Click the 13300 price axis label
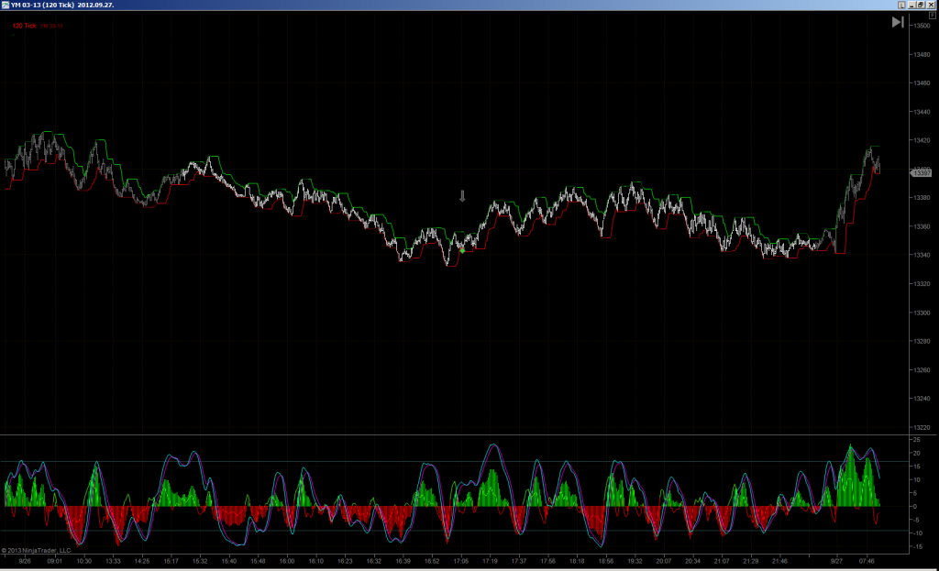Viewport: 939px width, 571px height. (922, 313)
